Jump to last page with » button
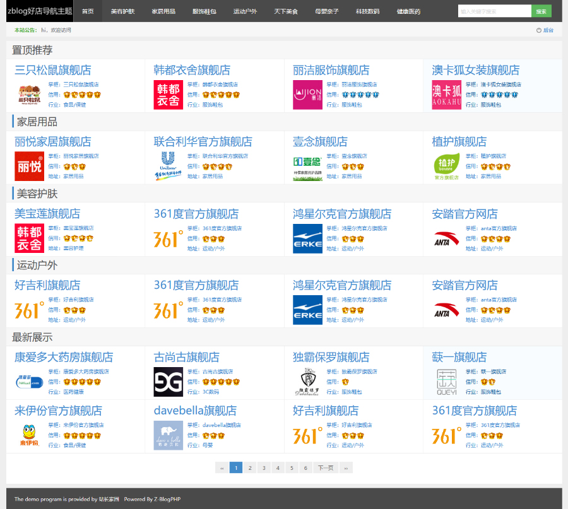 346,468
